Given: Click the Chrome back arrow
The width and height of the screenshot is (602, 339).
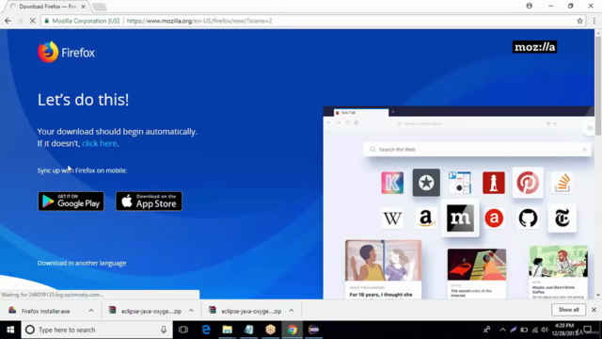Looking at the screenshot, I should click(x=8, y=21).
